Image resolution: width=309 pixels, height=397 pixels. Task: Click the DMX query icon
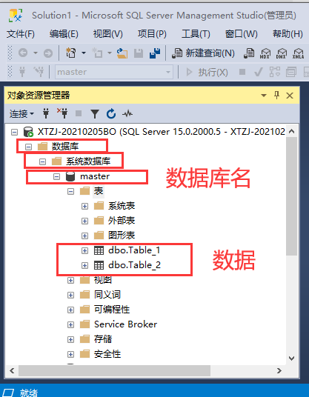coord(282,53)
